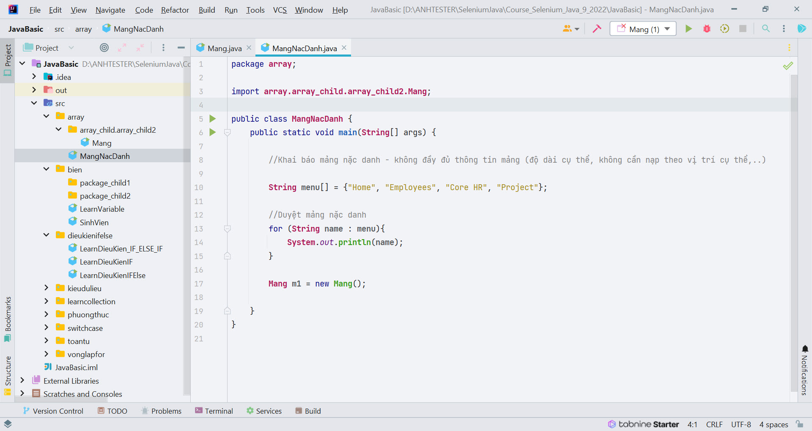Click the UTF-8 encoding widget
Viewport: 812px width, 431px height.
(741, 424)
